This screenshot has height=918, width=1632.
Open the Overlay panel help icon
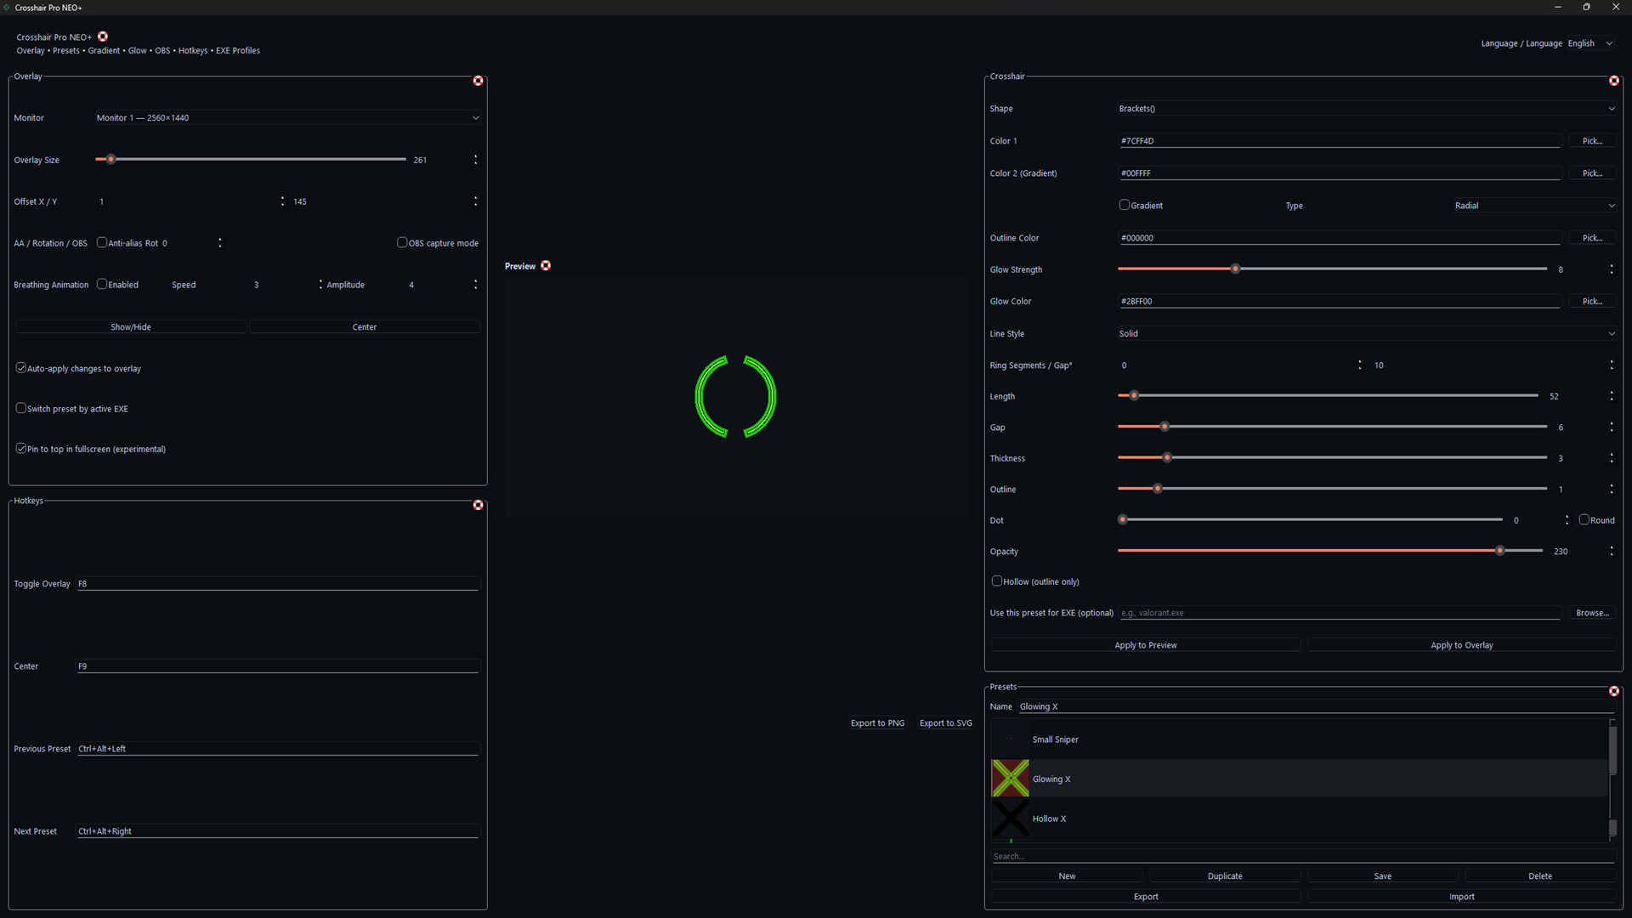point(478,80)
